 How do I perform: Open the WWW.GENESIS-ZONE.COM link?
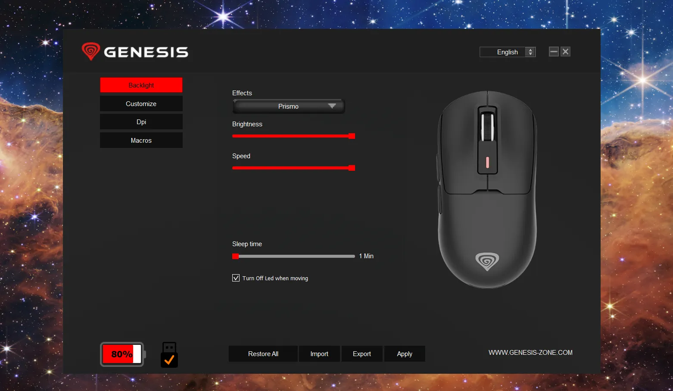point(530,353)
